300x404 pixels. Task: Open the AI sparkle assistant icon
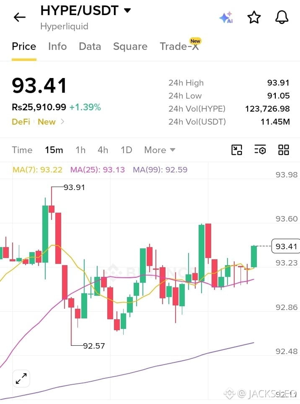click(x=226, y=18)
